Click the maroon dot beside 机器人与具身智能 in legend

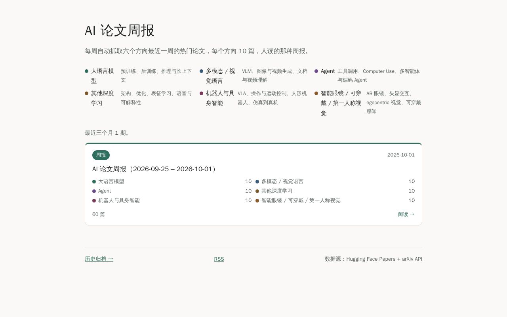pos(201,94)
